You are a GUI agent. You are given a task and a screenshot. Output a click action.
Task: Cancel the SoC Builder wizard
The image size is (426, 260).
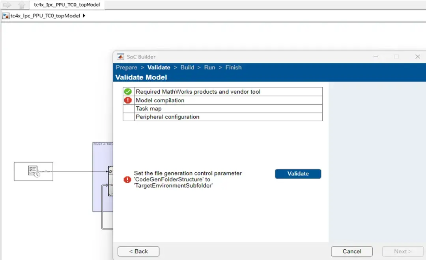tap(351, 251)
